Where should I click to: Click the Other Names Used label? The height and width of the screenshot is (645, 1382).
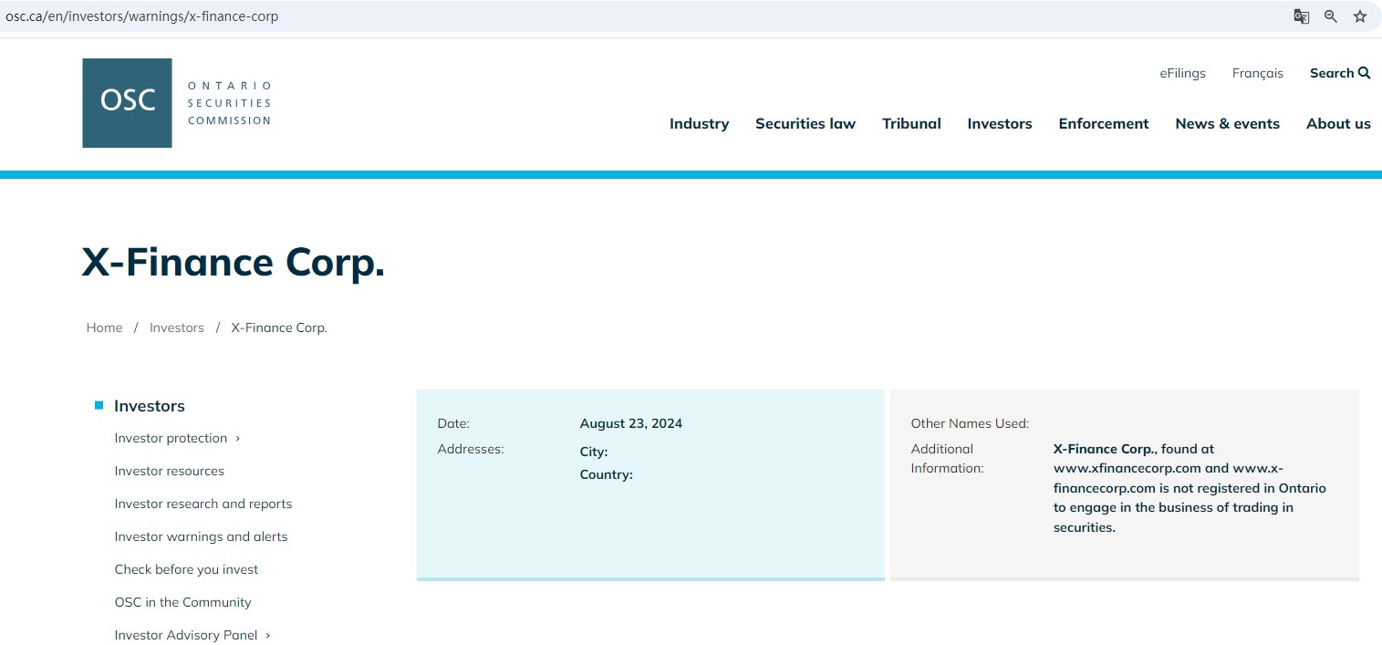pos(970,423)
